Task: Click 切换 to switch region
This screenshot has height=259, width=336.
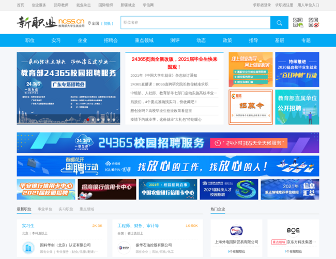Action: pyautogui.click(x=107, y=23)
